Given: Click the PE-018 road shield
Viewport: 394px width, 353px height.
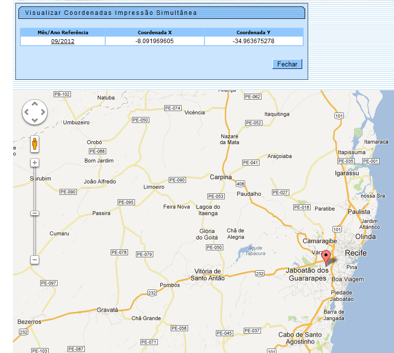Looking at the screenshot, I should click(x=302, y=207).
